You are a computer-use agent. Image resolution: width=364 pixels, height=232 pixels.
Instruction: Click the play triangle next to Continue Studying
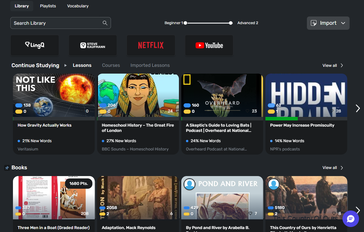[66, 65]
